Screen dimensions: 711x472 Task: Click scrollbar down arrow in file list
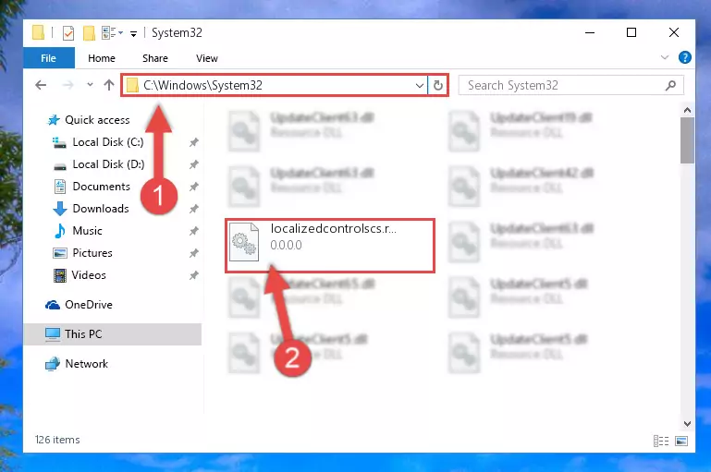(687, 424)
